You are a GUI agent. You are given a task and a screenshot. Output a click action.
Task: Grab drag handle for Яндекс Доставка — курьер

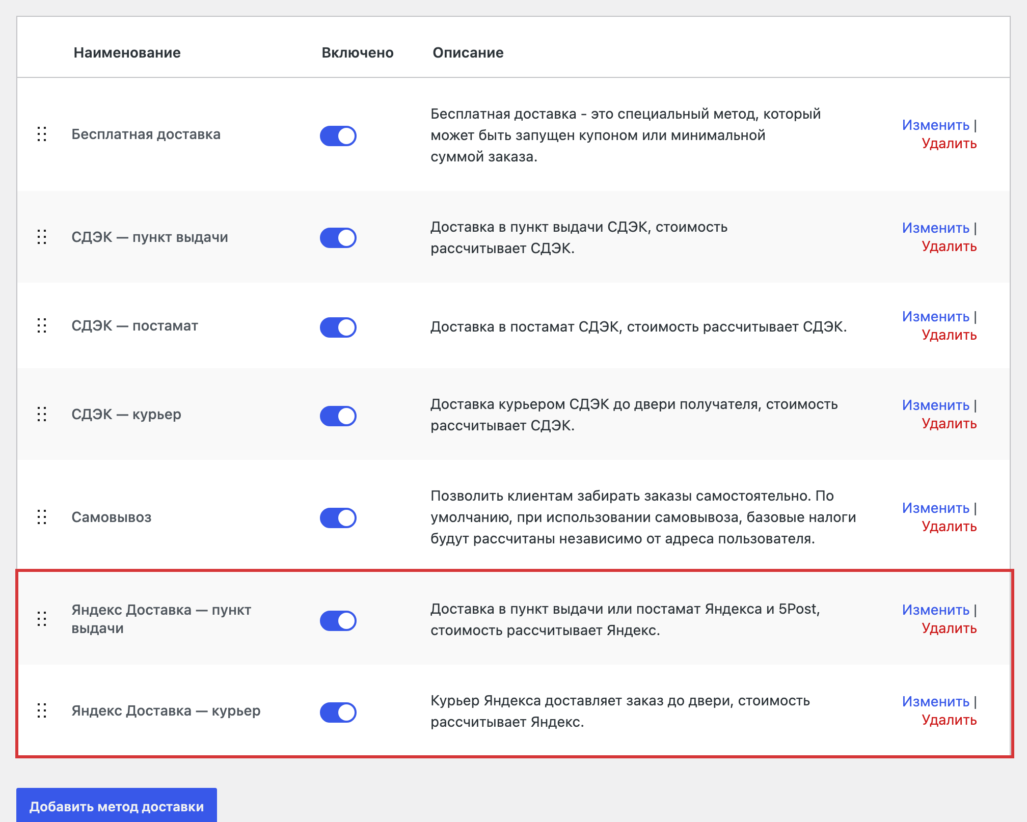[x=42, y=710]
